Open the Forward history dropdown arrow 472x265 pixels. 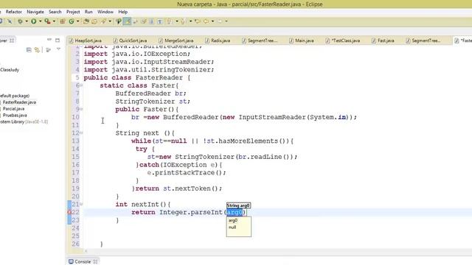click(226, 21)
